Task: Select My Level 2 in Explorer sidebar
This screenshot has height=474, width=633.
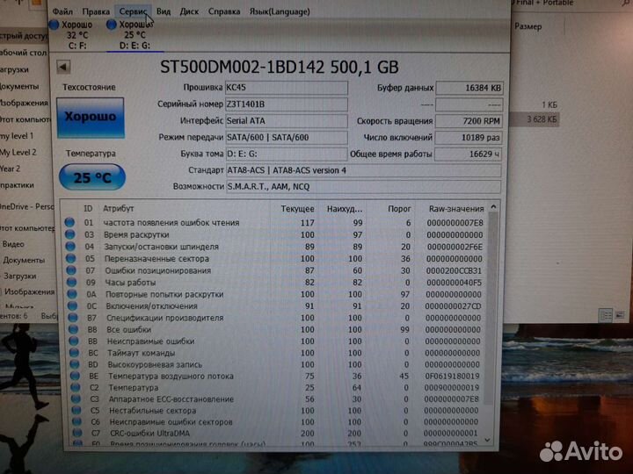Action: 18,153
